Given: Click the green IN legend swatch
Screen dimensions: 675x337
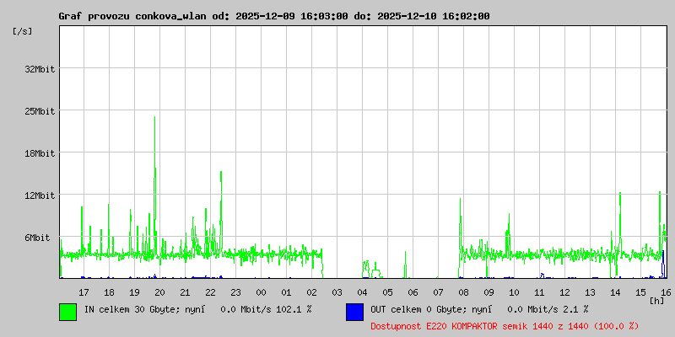Looking at the screenshot, I should coord(68,312).
